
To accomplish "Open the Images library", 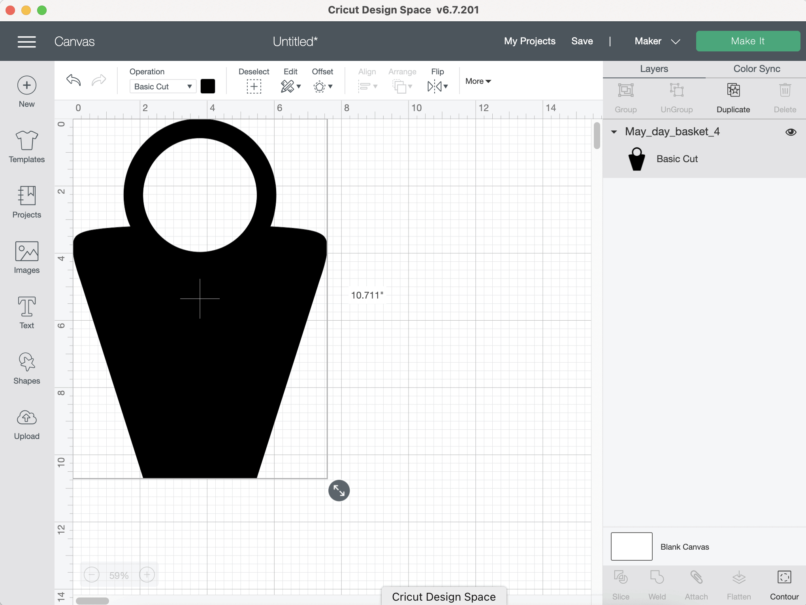I will pos(26,251).
